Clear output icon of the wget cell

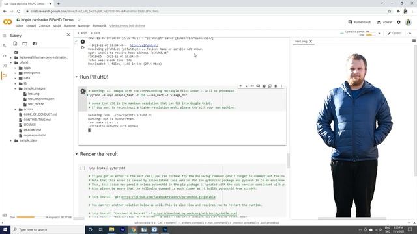click(x=83, y=47)
